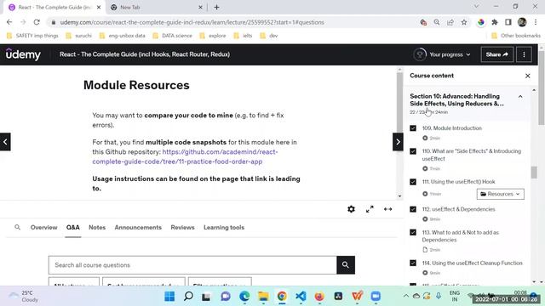Select the Q&A tab
Viewport: 545px width, 306px height.
click(73, 227)
